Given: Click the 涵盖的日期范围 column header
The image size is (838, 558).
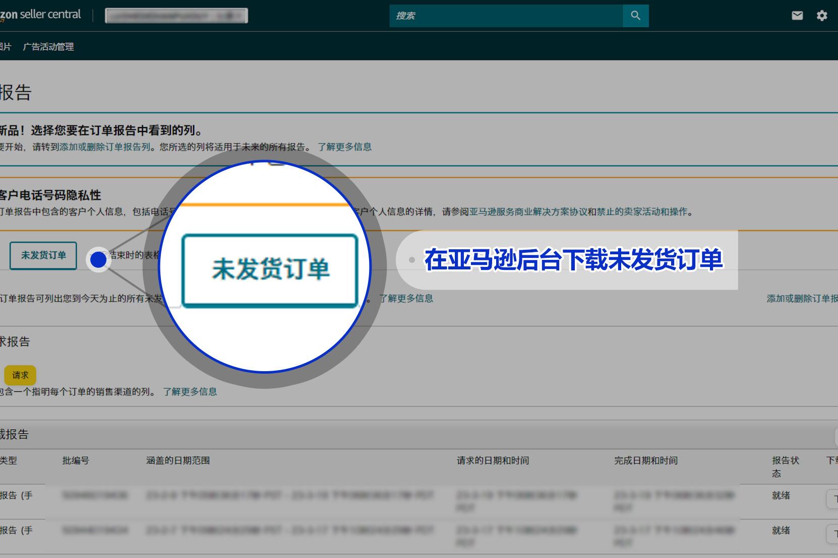Looking at the screenshot, I should (178, 460).
